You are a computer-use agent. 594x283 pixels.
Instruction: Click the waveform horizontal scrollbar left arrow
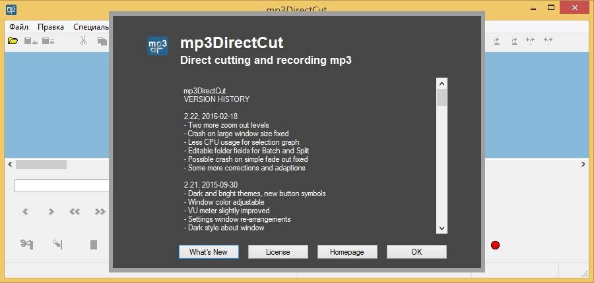[x=10, y=165]
